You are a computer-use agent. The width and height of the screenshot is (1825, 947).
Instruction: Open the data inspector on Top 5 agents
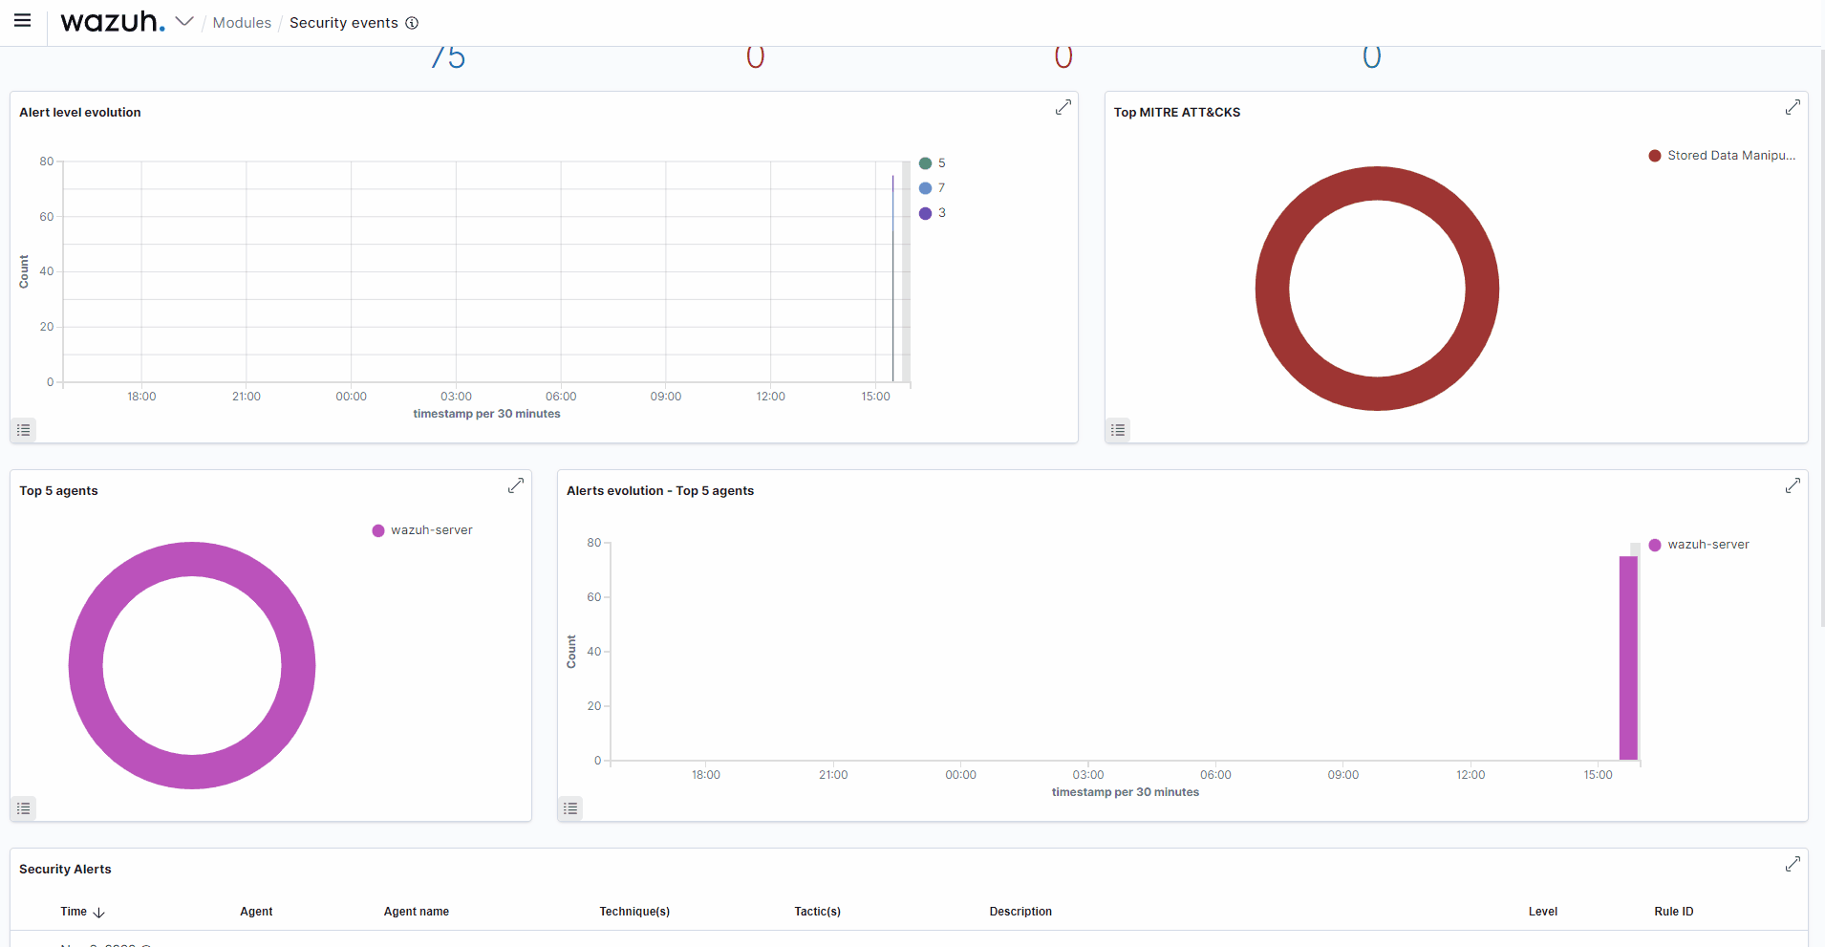24,807
